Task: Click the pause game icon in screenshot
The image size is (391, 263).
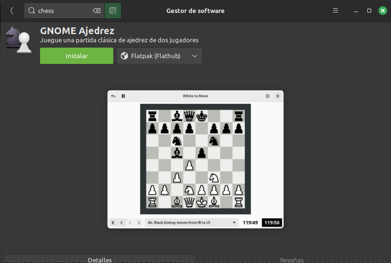Action: (123, 96)
